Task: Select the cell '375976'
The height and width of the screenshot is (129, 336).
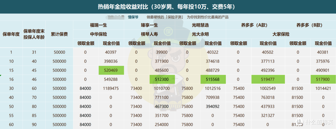Action: [x=323, y=61]
